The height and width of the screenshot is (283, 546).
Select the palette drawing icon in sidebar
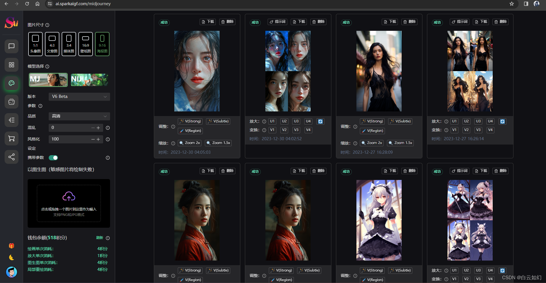click(12, 83)
